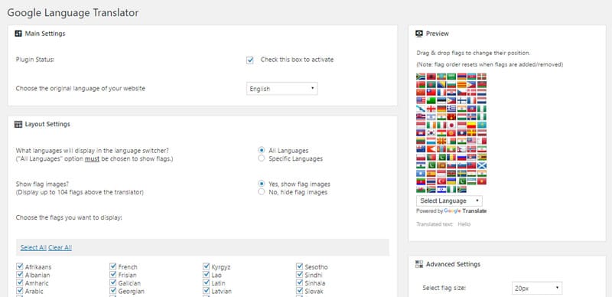
Task: Toggle the Latvian flag checkbox
Action: (207, 291)
